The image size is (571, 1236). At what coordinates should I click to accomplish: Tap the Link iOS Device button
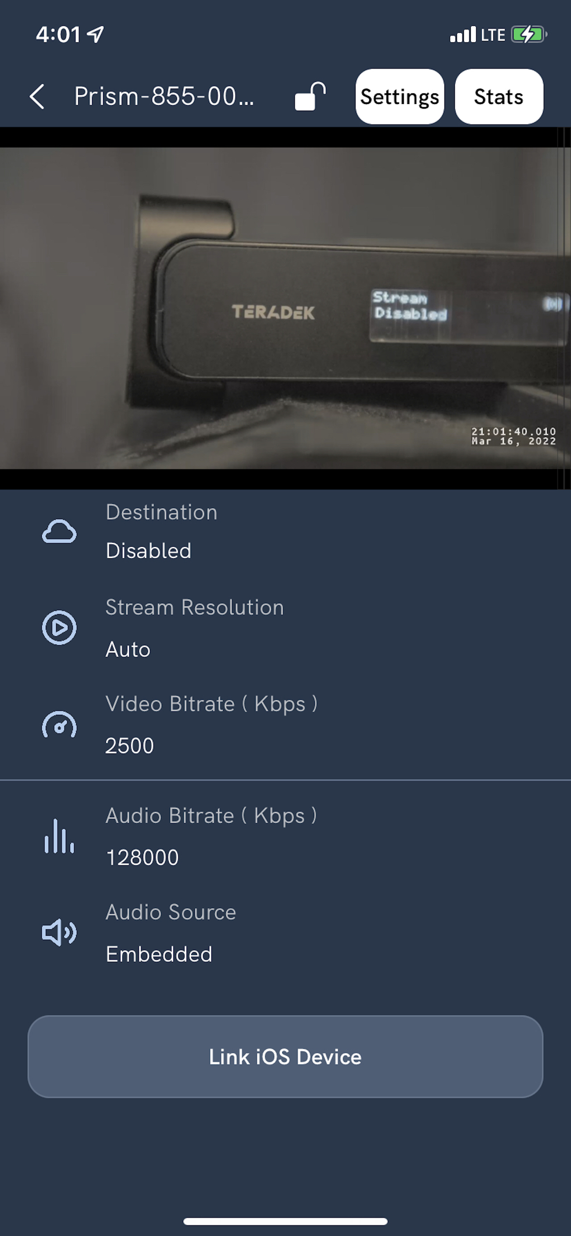coord(285,1056)
